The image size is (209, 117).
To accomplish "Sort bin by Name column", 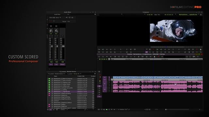I will tap(56, 76).
